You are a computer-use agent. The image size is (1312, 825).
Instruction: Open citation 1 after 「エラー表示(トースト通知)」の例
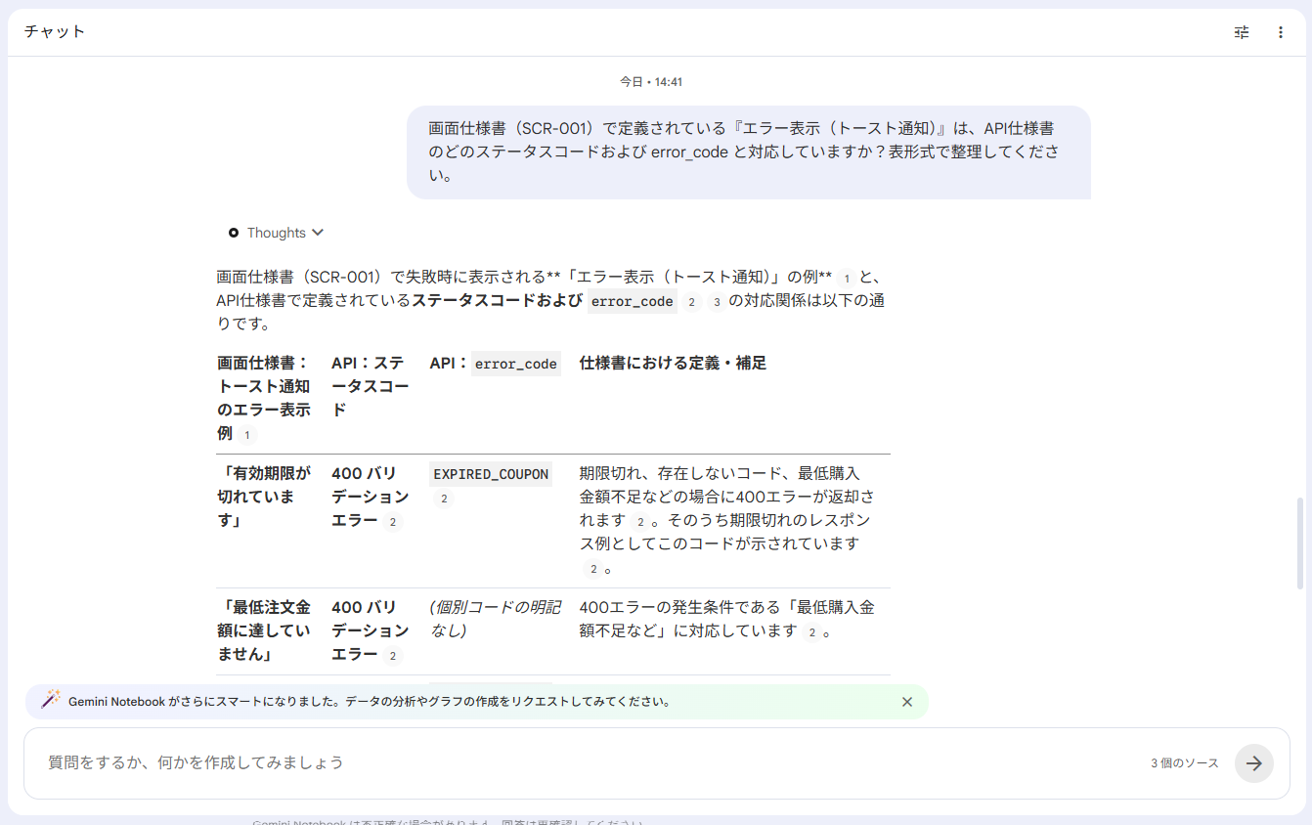pos(847,279)
